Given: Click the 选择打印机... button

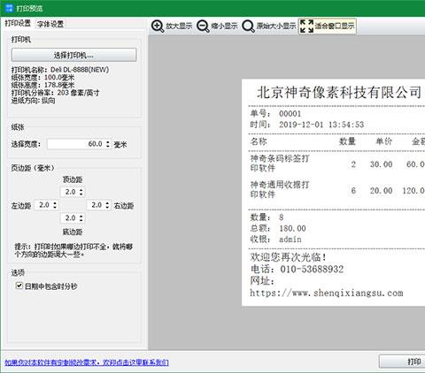Looking at the screenshot, I should click(73, 55).
